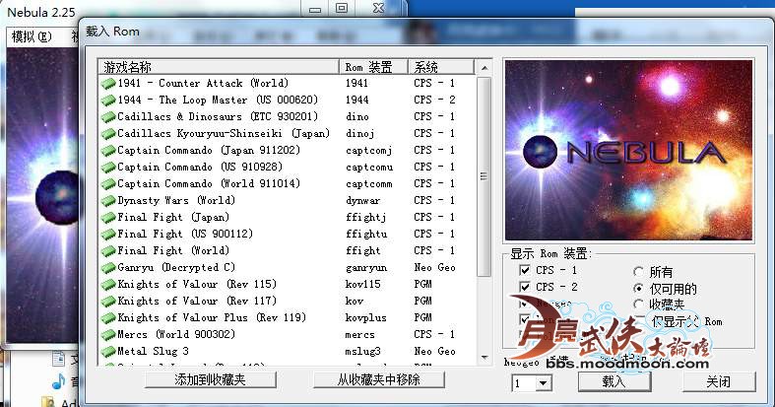The height and width of the screenshot is (407, 775).
Task: Click the scroll up arrow of game list
Action: click(x=484, y=68)
